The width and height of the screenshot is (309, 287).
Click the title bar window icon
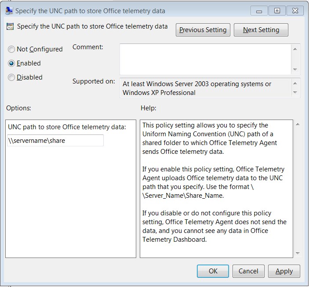pos(9,11)
